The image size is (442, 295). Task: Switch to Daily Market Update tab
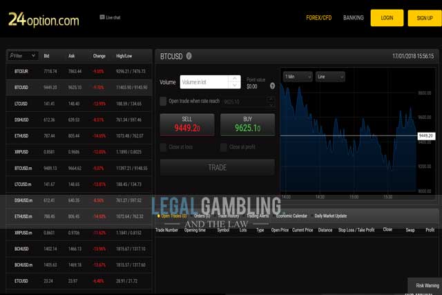point(331,216)
